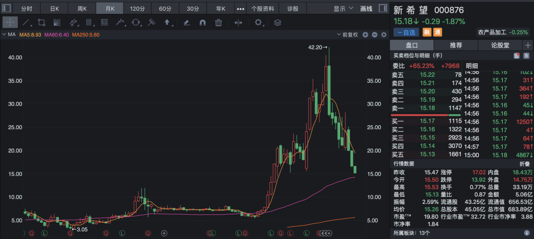Toggle the 画线 drawing toolbar
This screenshot has width=534, height=239.
pos(366,9)
